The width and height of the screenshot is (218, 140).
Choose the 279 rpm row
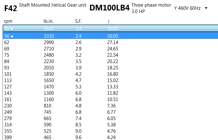click(x=110, y=118)
